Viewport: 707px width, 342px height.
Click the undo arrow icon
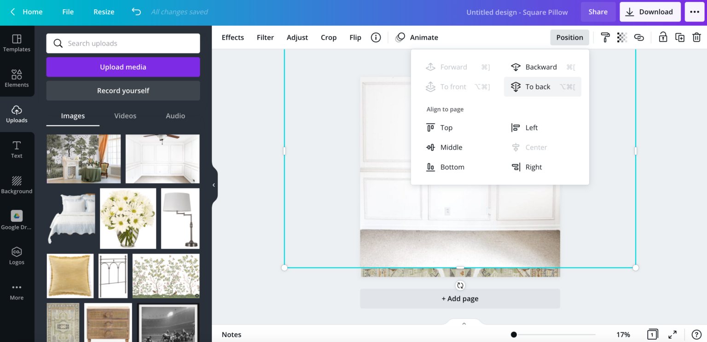pyautogui.click(x=136, y=12)
